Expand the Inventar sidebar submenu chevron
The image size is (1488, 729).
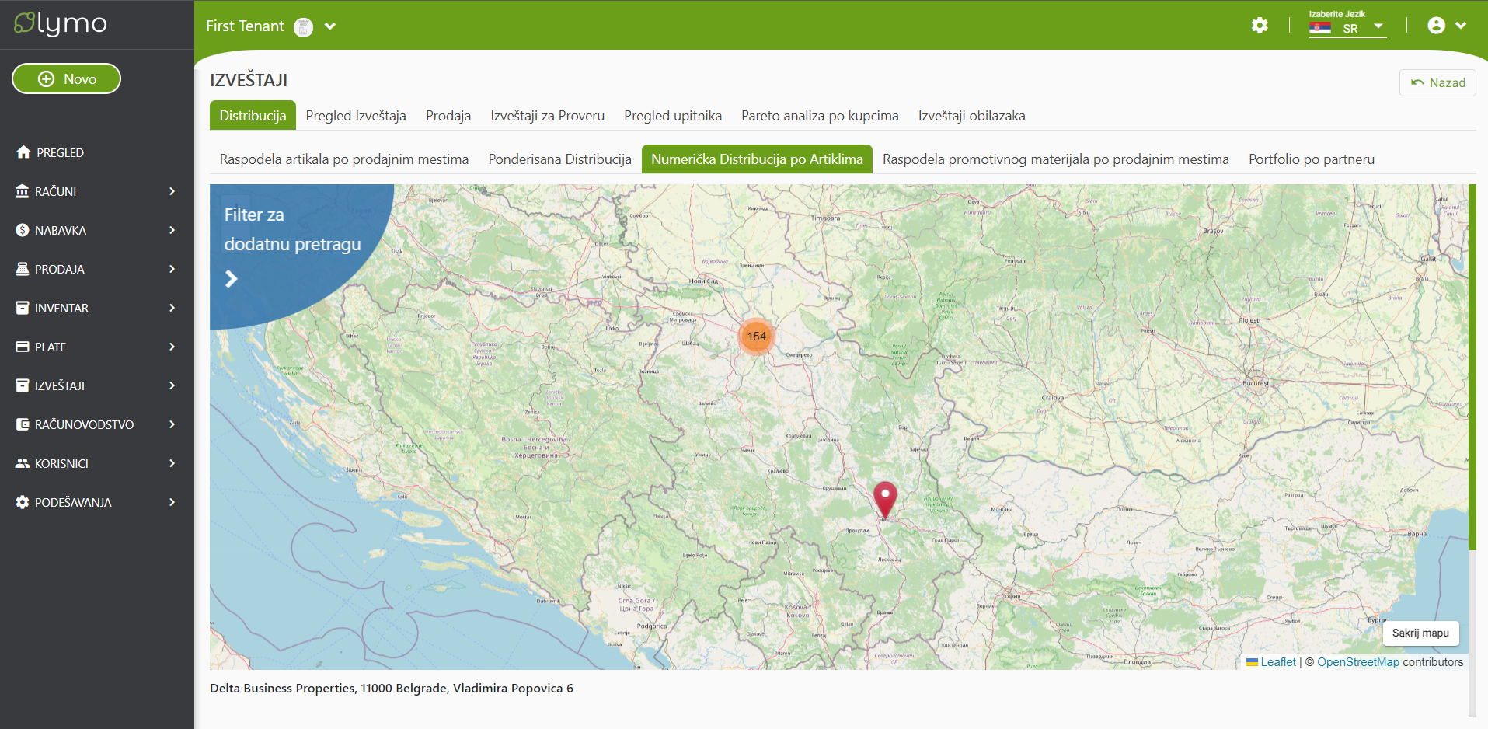[172, 308]
